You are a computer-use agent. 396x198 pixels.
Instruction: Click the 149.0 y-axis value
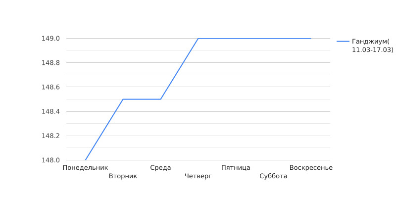(x=50, y=39)
